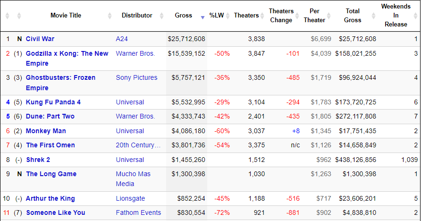Select theaters change -881
Viewport: 421px width, 221px height.
pos(293,212)
